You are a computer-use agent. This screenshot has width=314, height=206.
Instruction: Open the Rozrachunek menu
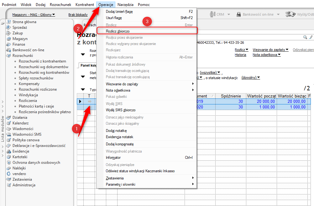60,5
